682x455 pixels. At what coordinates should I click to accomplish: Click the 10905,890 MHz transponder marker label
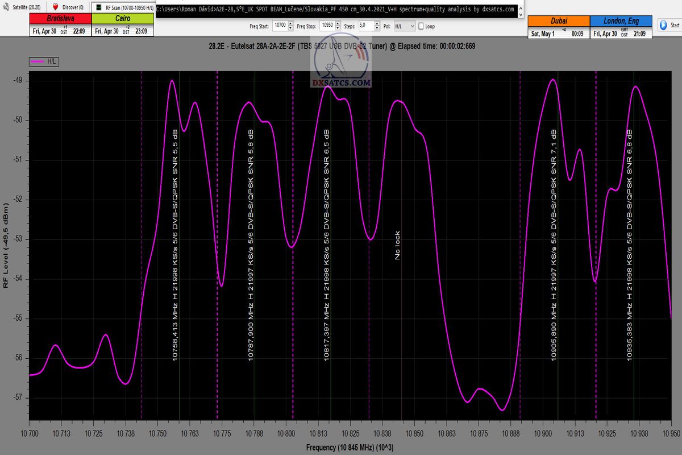click(x=554, y=245)
